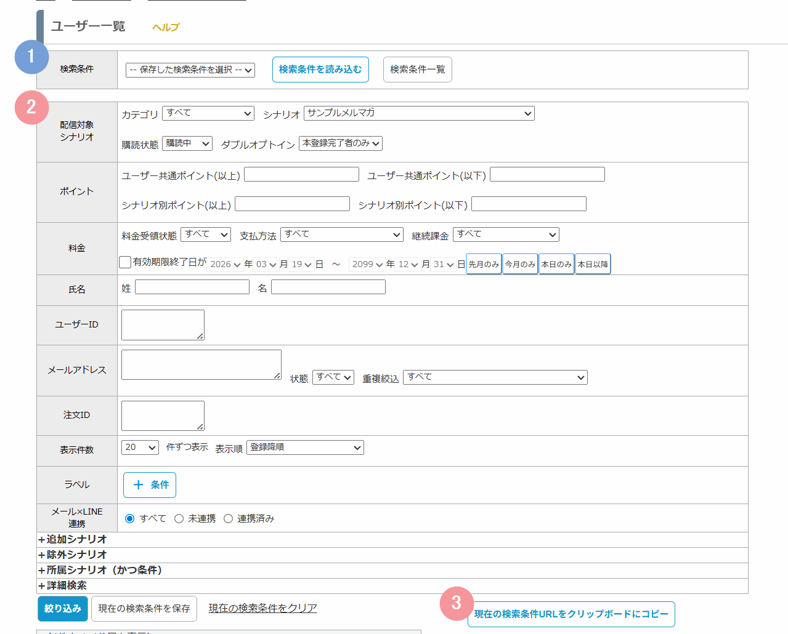The width and height of the screenshot is (788, 634).
Task: Click 現在の検索条件をクリア link
Action: pyautogui.click(x=262, y=608)
